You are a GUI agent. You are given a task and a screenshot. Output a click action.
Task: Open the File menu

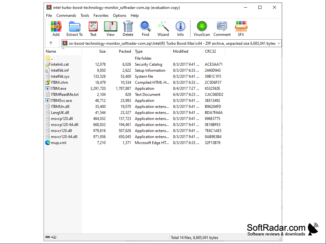pos(49,16)
